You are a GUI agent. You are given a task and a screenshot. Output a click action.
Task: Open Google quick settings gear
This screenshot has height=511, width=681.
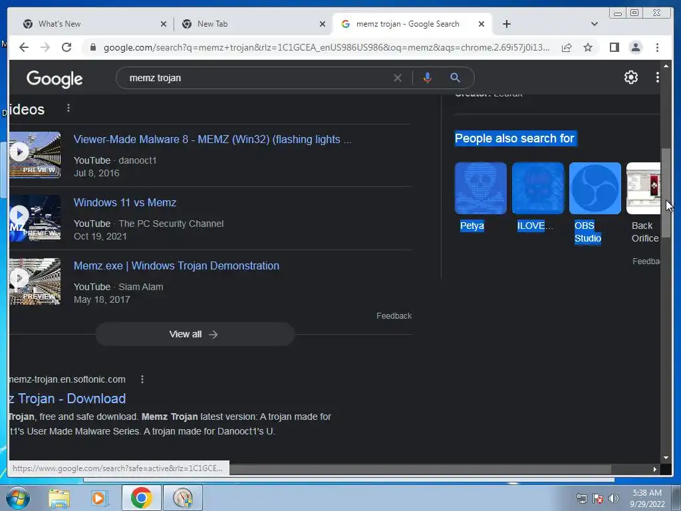[630, 77]
